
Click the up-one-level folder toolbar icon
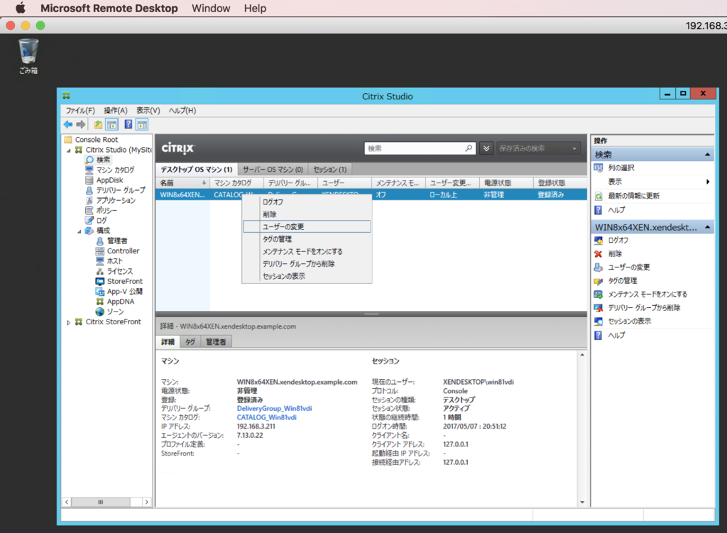click(98, 124)
